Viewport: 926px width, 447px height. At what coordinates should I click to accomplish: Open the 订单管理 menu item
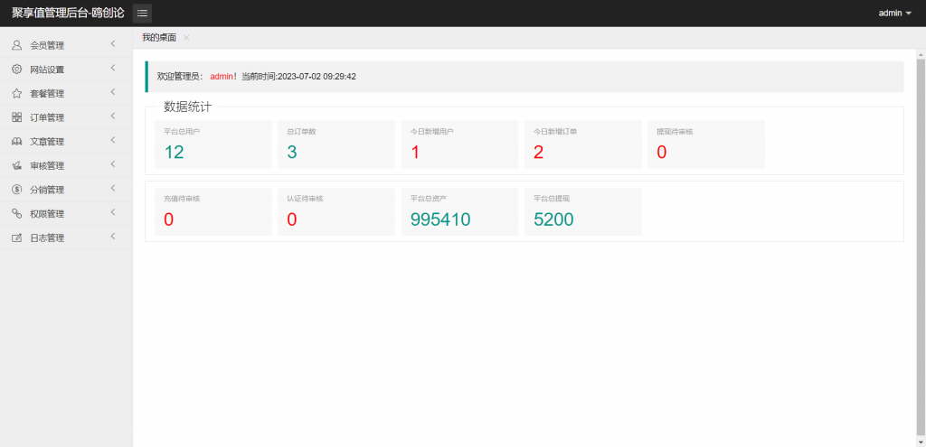coord(66,117)
